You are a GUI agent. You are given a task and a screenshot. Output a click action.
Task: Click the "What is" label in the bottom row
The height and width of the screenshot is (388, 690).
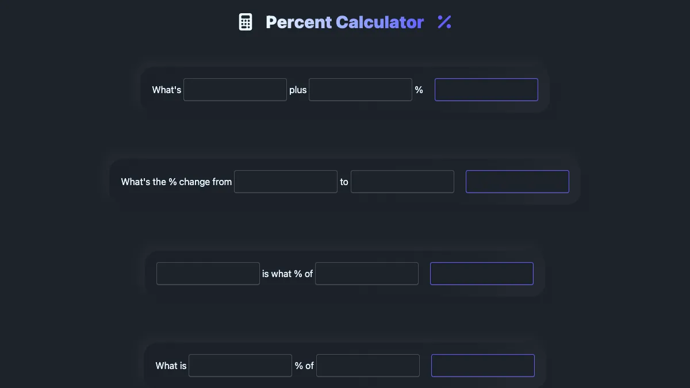point(171,366)
